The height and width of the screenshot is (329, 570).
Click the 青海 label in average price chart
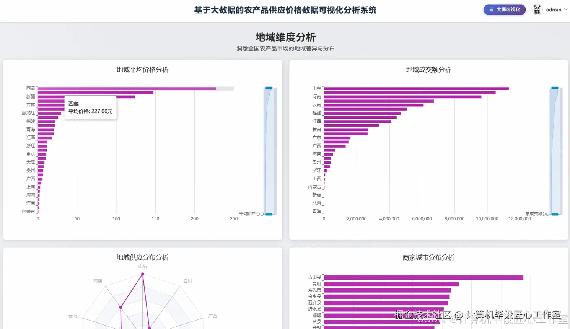31,129
